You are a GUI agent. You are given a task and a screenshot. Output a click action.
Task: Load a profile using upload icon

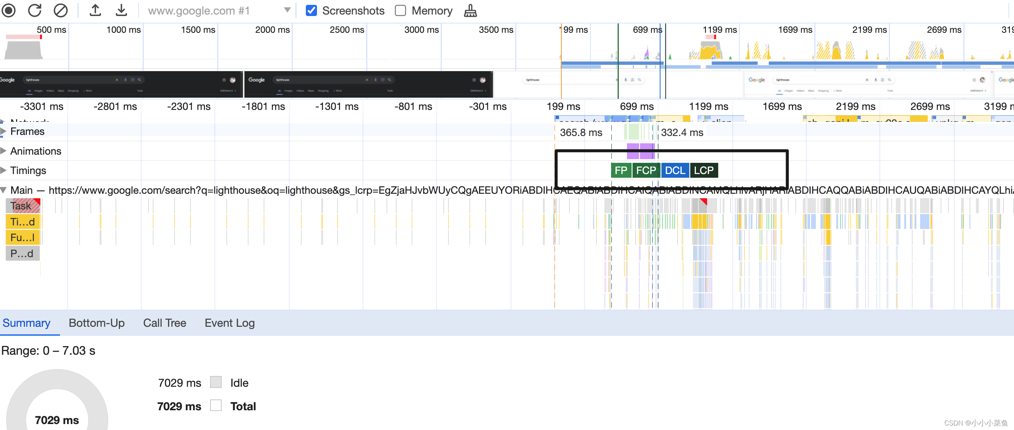click(95, 11)
